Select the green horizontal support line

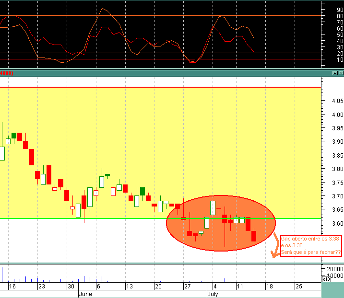[160, 218]
